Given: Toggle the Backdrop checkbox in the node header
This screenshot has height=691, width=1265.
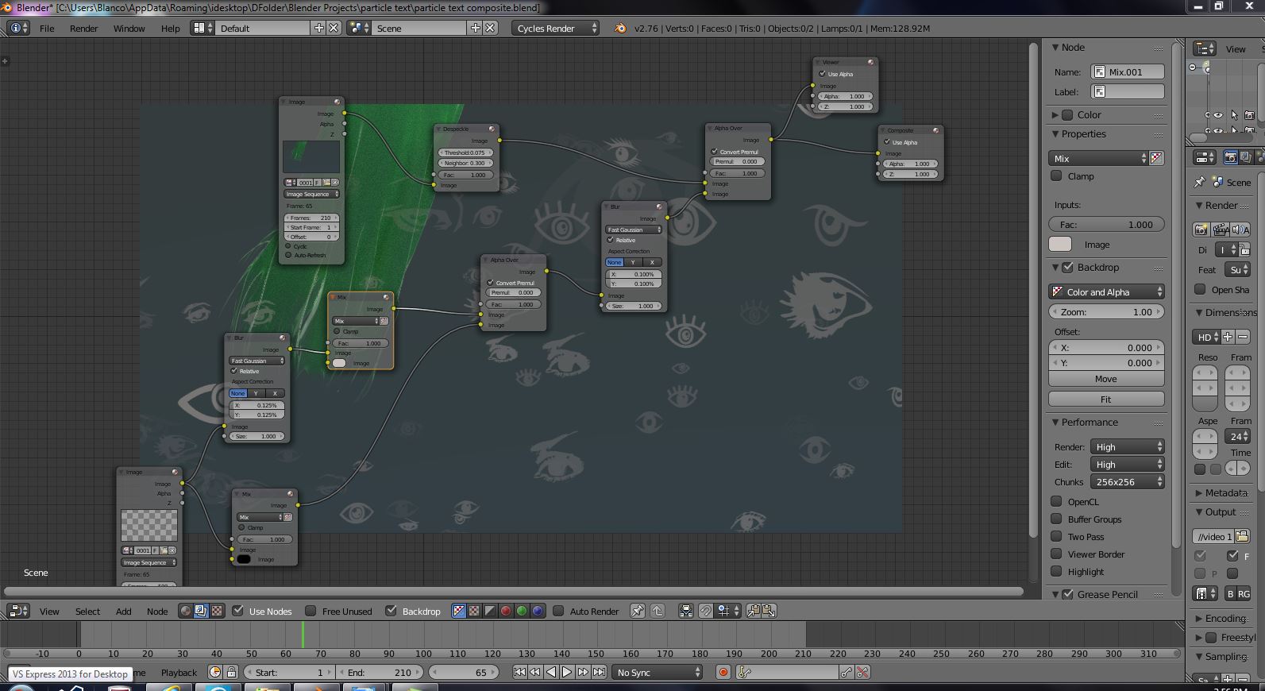Looking at the screenshot, I should 391,611.
